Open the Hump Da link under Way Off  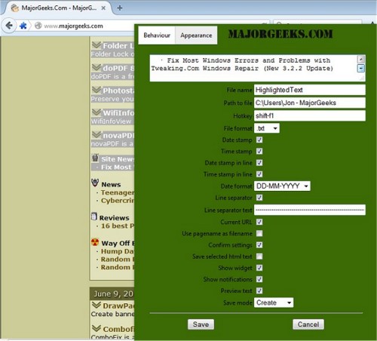click(x=118, y=251)
